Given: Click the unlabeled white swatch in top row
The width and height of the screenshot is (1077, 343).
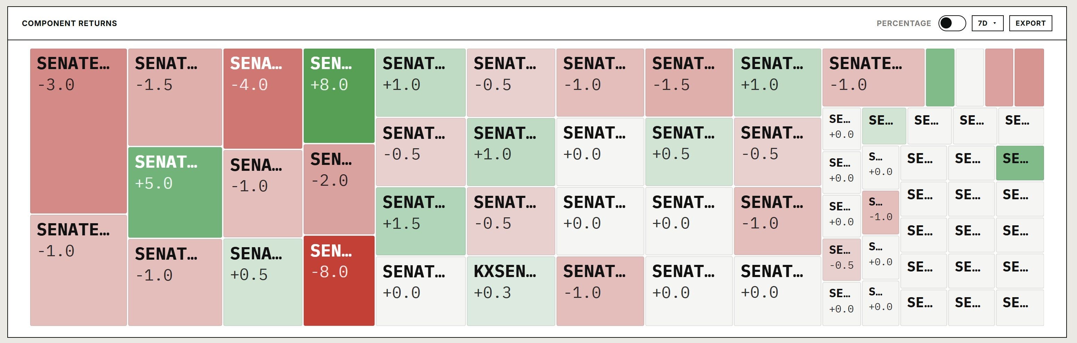Looking at the screenshot, I should coord(970,77).
